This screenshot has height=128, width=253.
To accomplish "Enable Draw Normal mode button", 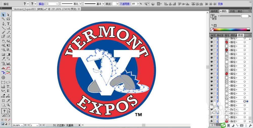I will coord(3,124).
